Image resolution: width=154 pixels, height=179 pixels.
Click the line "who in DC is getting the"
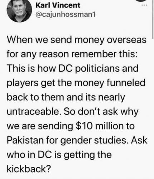pyautogui.click(x=59, y=155)
